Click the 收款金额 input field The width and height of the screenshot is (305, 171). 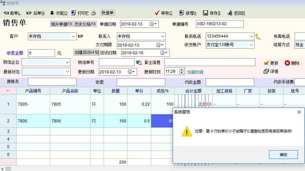coord(41,53)
